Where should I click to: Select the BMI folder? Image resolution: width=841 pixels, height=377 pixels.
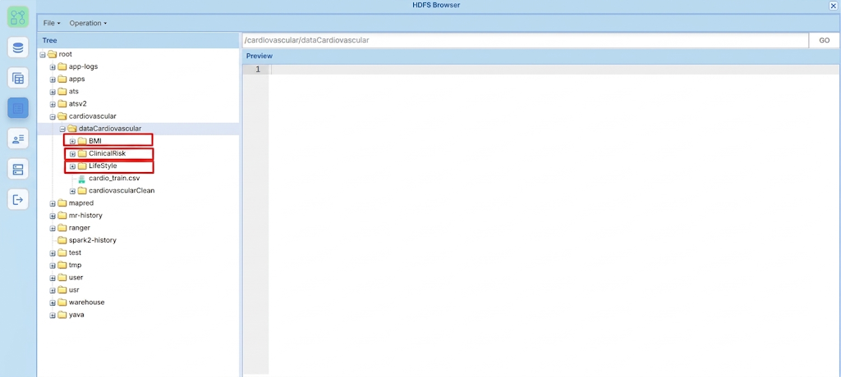coord(95,141)
